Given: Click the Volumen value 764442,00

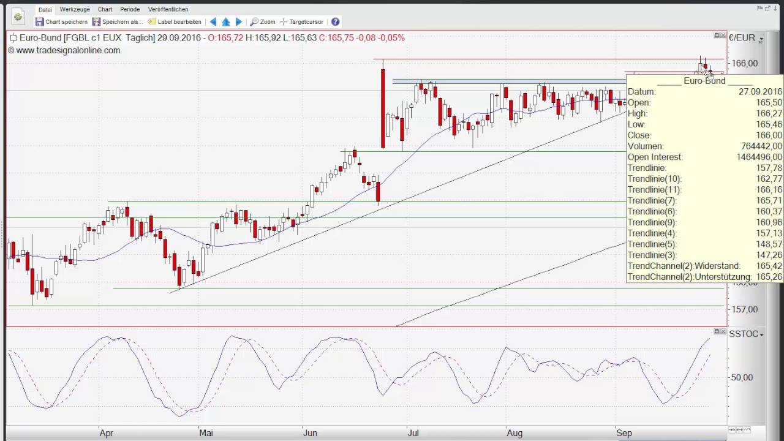Looking at the screenshot, I should tap(761, 146).
